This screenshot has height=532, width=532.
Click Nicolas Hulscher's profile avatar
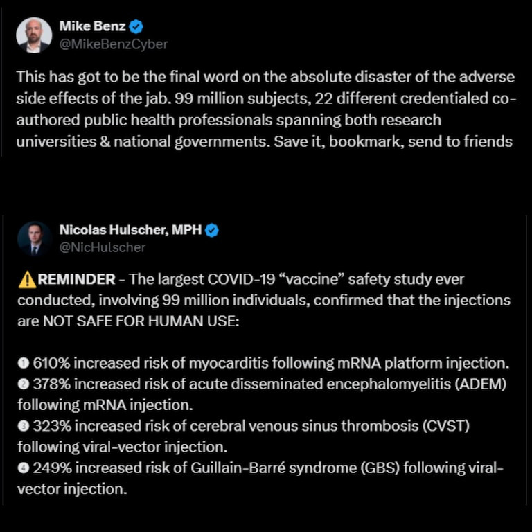34,238
